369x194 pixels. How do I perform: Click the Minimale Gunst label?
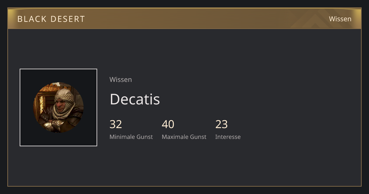pos(131,137)
